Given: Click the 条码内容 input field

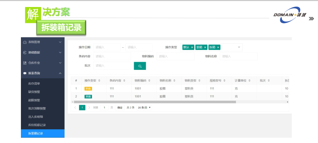Looking at the screenshot, I should pos(112,56).
